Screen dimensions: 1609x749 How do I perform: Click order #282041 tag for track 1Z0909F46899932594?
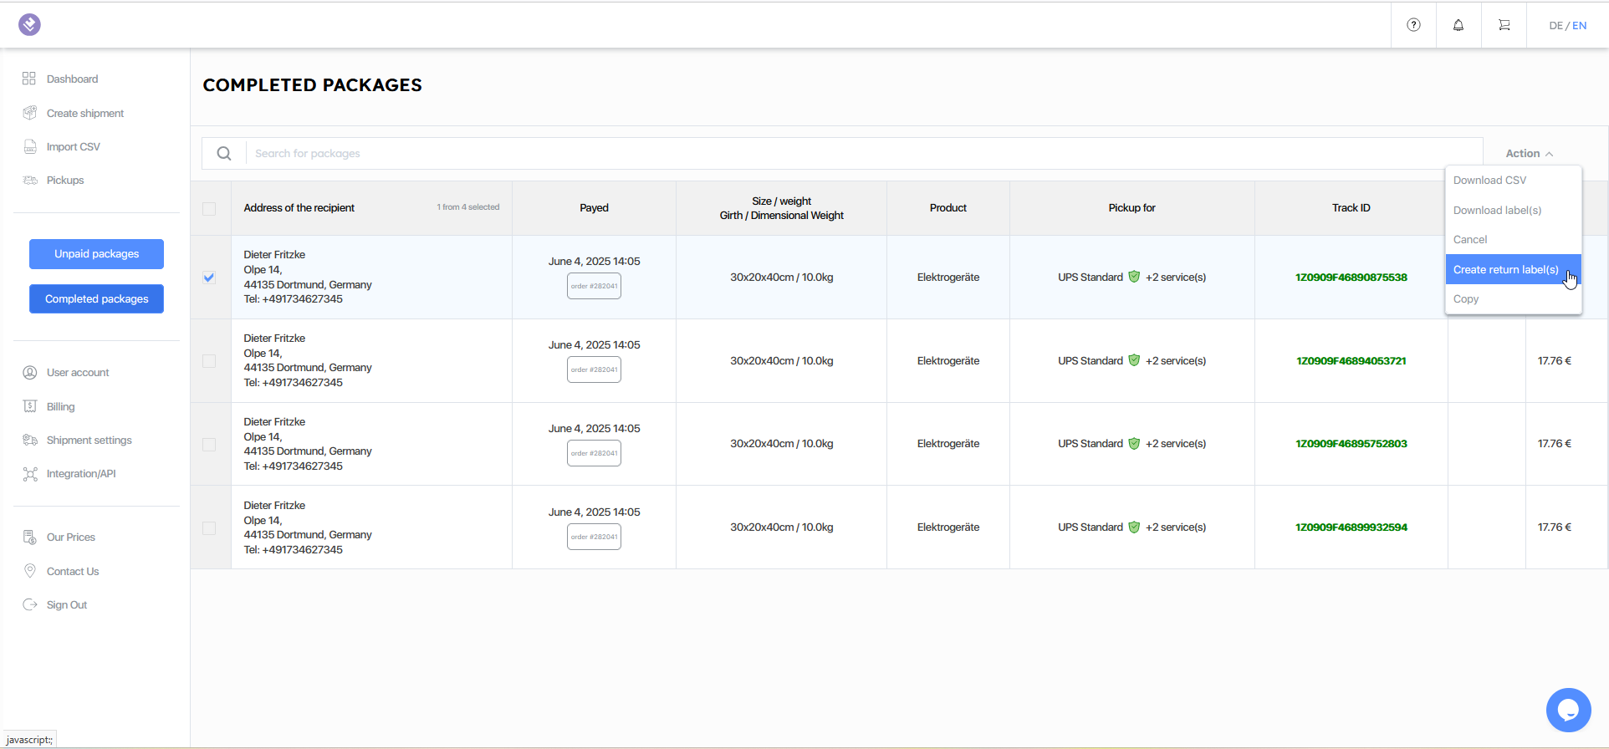tap(594, 537)
